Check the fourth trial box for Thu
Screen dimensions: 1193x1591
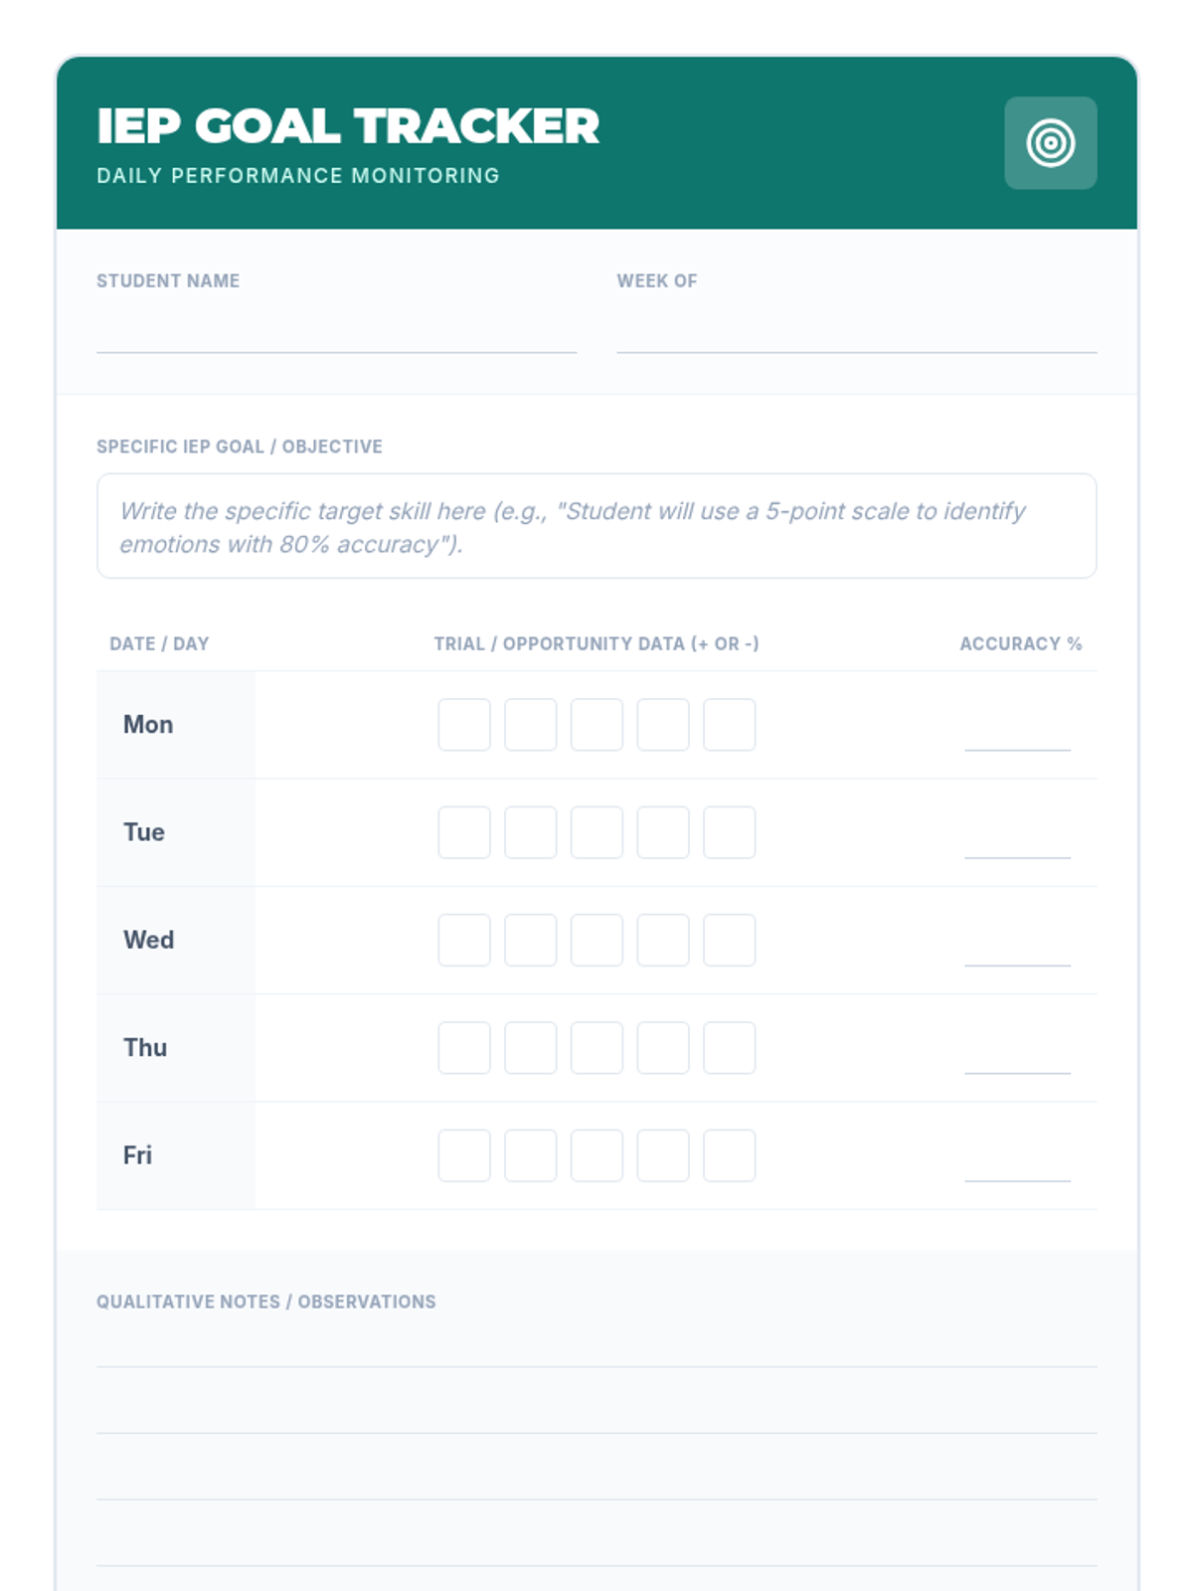click(663, 1048)
